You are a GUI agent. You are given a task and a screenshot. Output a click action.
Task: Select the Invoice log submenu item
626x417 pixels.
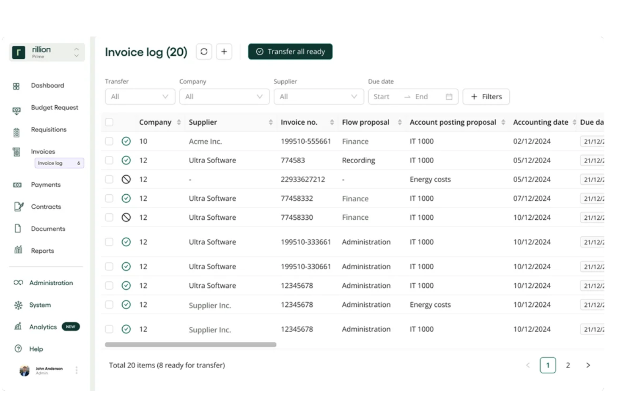[x=59, y=163]
